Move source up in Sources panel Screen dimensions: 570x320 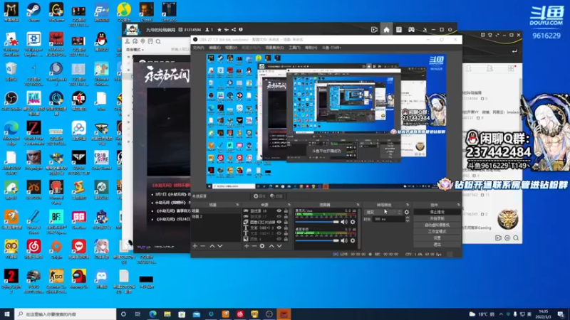point(271,246)
